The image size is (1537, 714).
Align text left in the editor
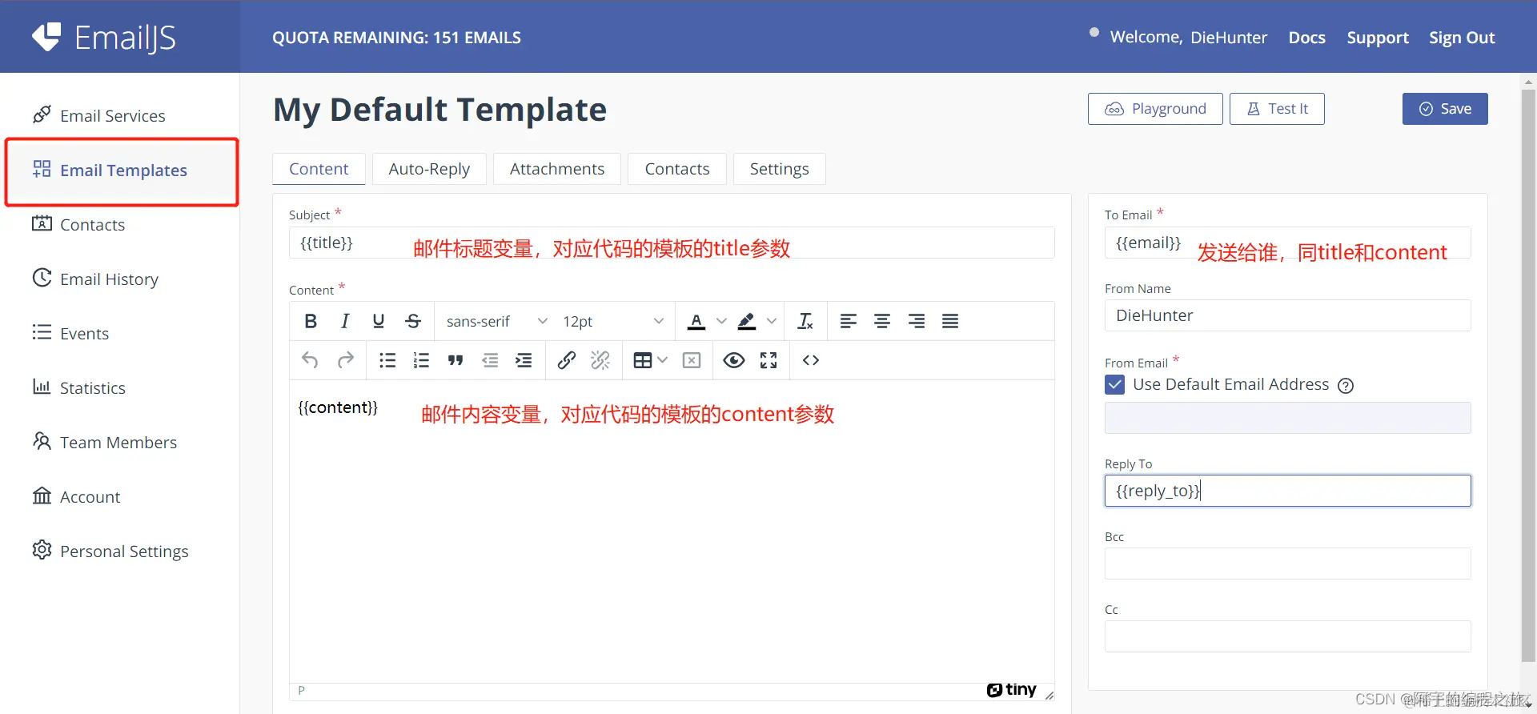[849, 321]
